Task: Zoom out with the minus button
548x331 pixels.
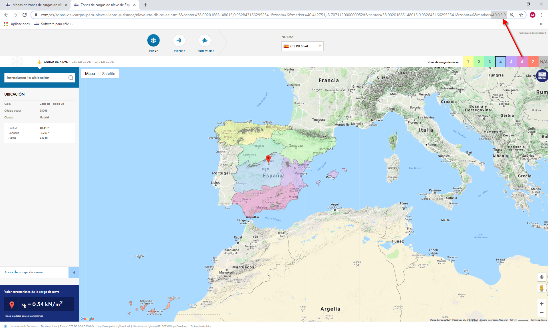Action: (x=541, y=312)
